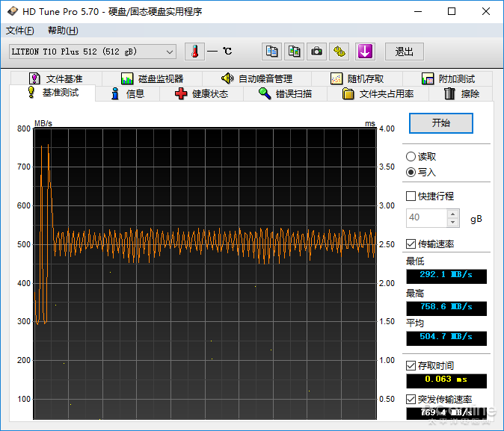Open options with the wrench toolbar icon
504x431 pixels.
(340, 52)
